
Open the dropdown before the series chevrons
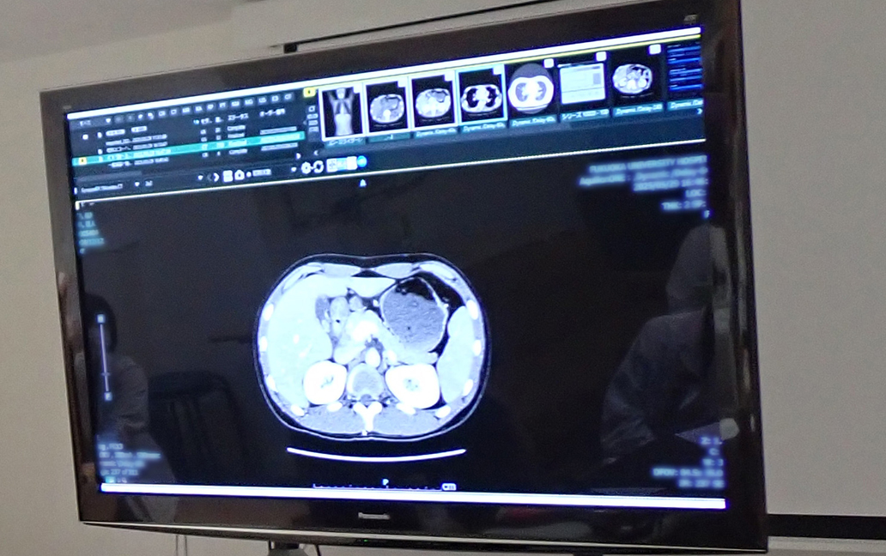coord(200,178)
